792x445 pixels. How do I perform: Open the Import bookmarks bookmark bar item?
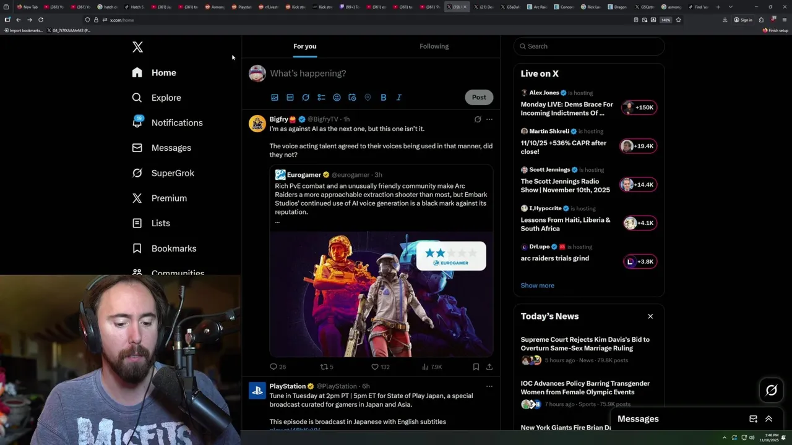click(x=24, y=30)
